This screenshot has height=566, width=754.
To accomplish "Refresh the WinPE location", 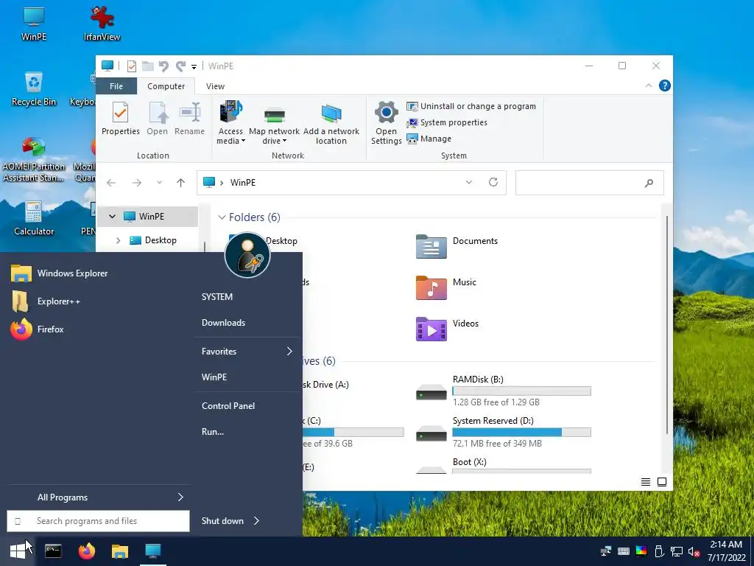I will (493, 183).
